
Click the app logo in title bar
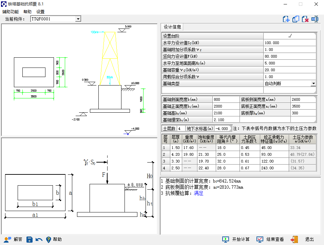click(x=4, y=4)
